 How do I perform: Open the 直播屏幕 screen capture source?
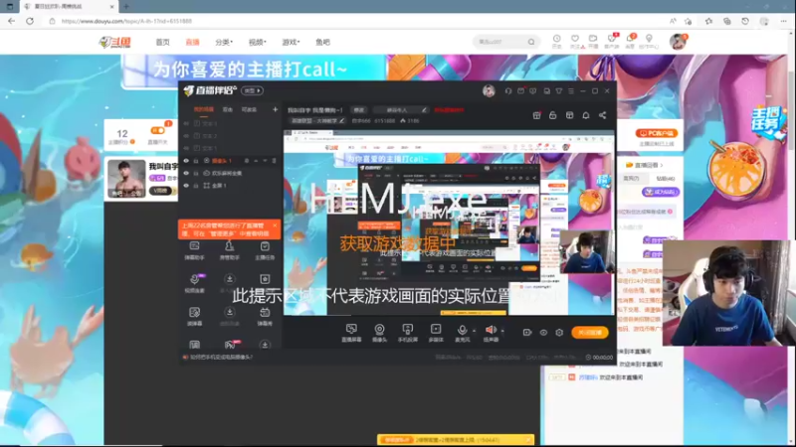click(x=351, y=333)
